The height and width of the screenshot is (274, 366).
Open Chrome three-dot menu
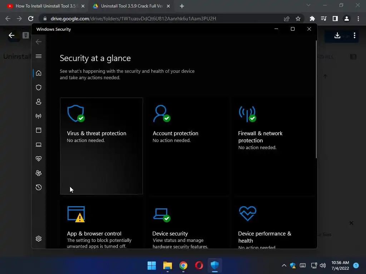click(358, 19)
